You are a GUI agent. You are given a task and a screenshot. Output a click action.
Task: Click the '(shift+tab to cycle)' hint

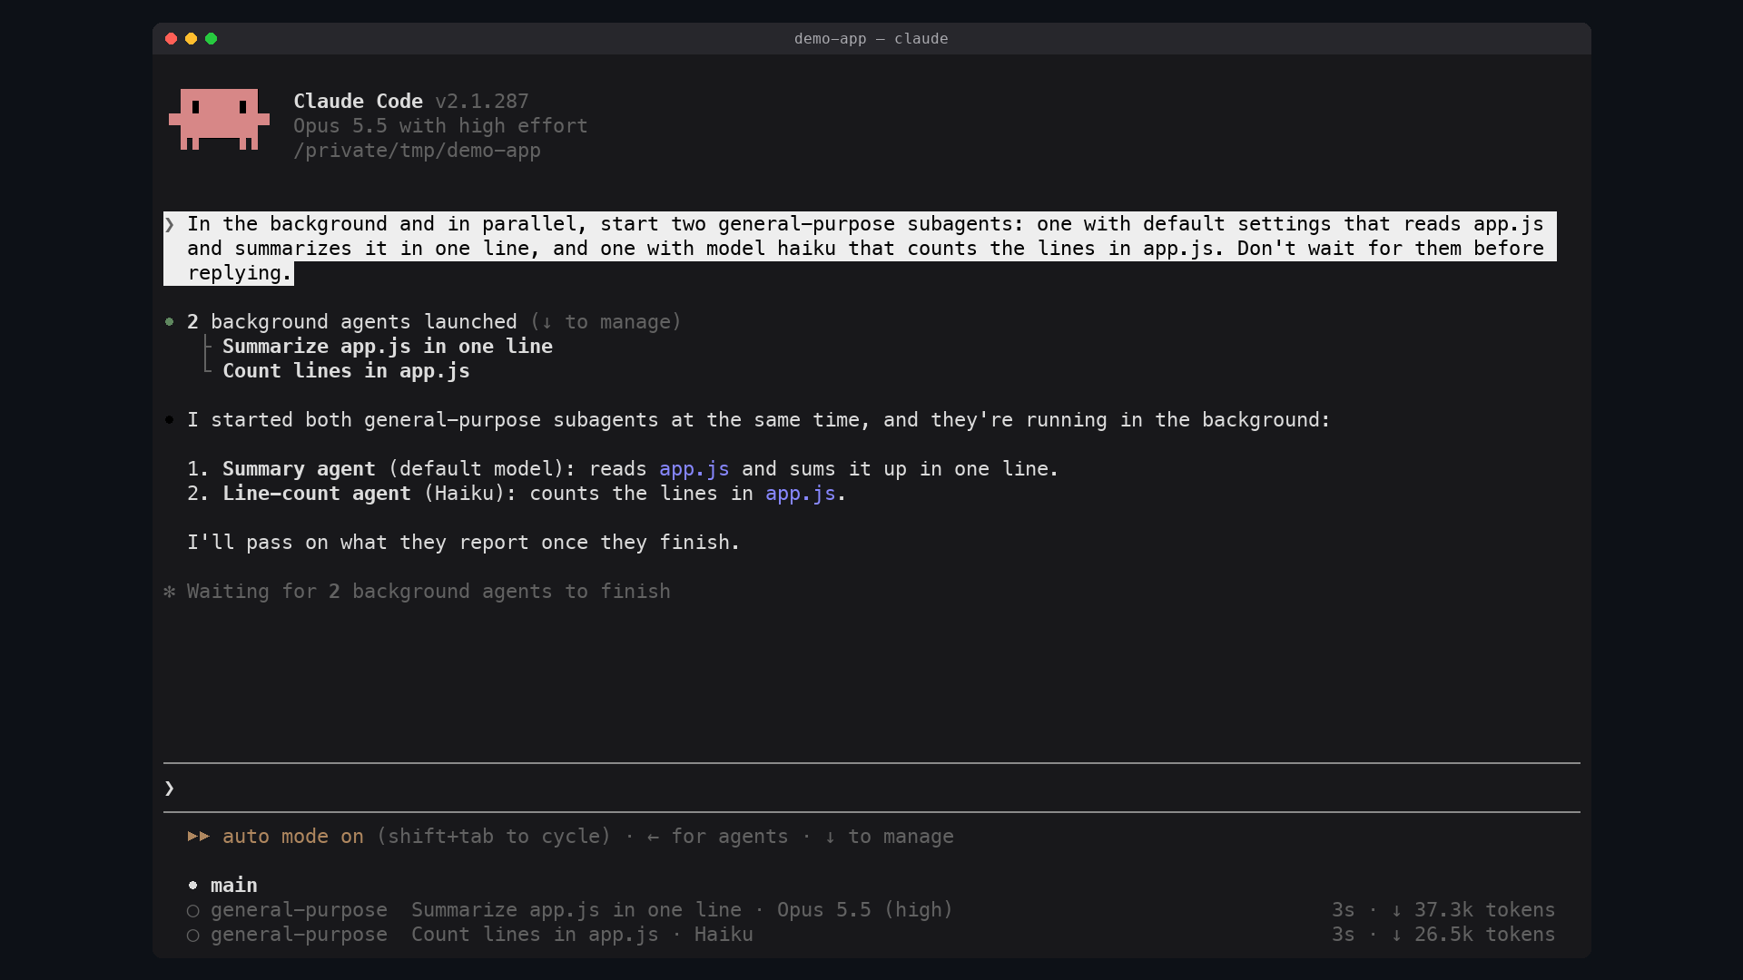pos(494,837)
